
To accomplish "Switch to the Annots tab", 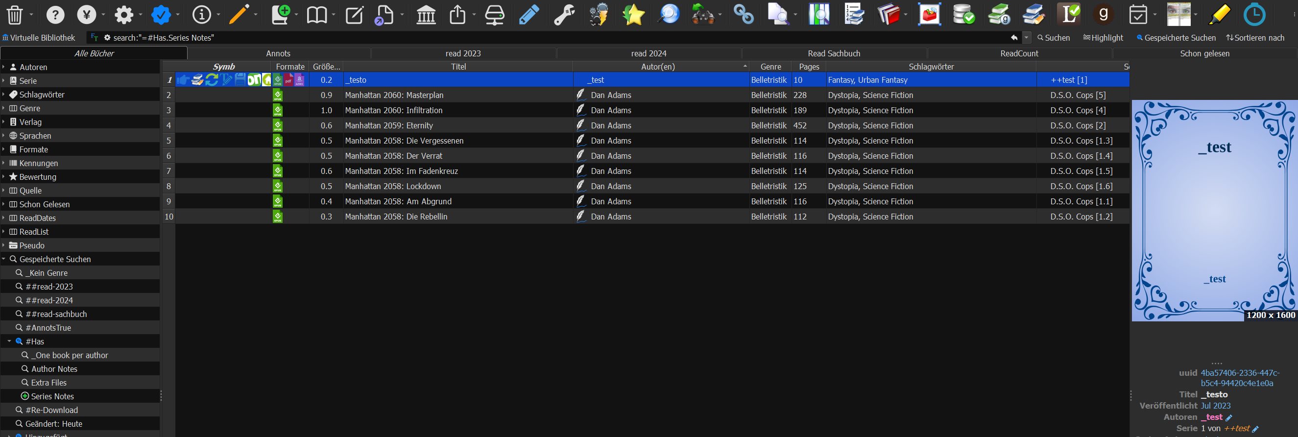I will [x=278, y=53].
